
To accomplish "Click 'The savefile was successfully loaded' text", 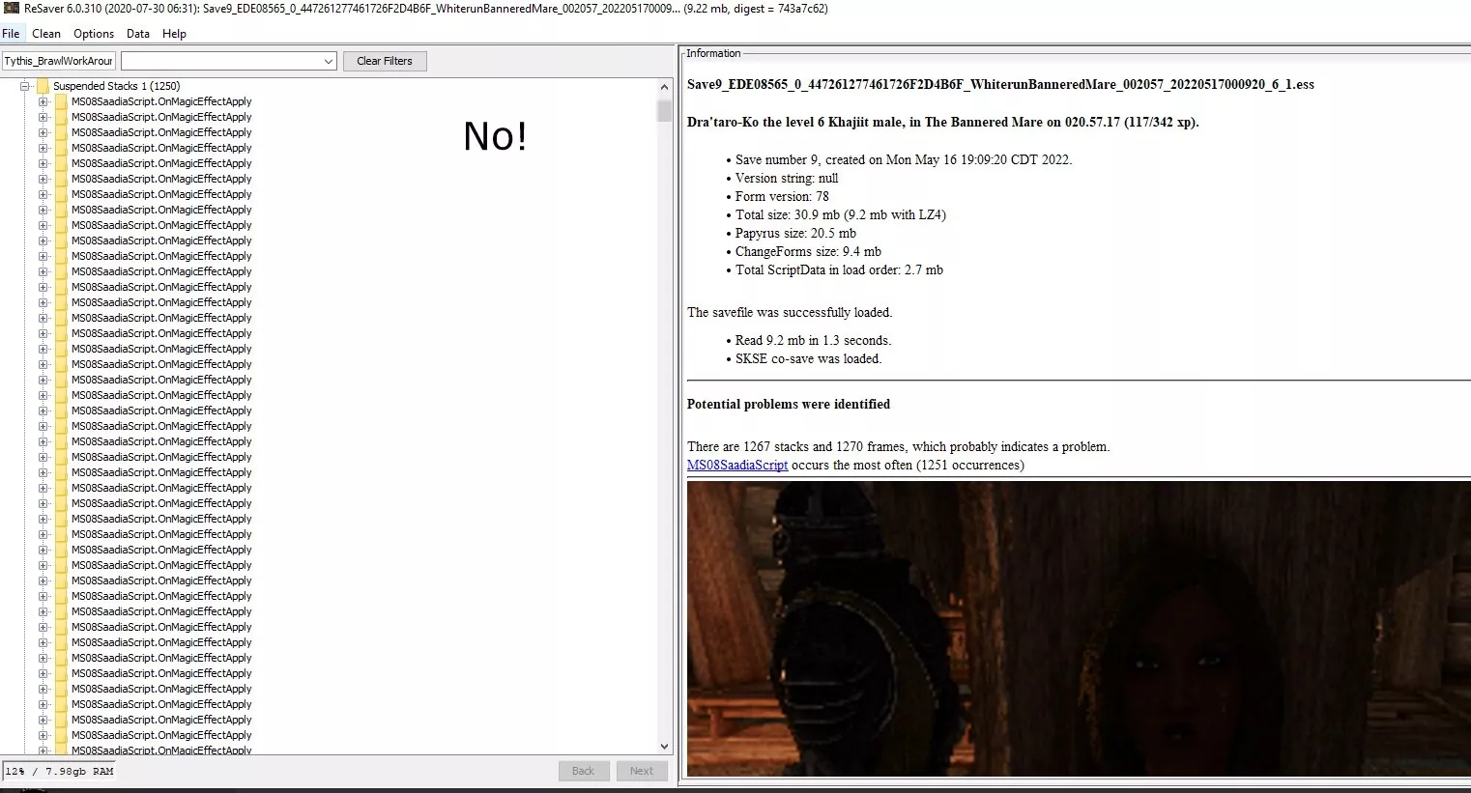I will pyautogui.click(x=790, y=312).
